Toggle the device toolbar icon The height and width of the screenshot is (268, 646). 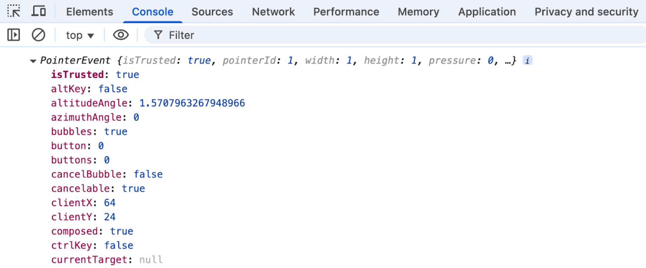click(x=39, y=11)
